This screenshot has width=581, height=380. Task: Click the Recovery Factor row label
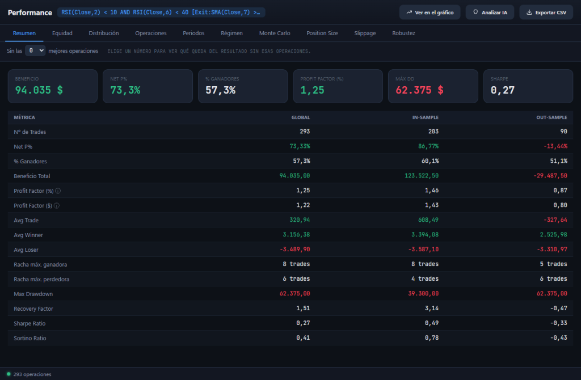pyautogui.click(x=33, y=309)
